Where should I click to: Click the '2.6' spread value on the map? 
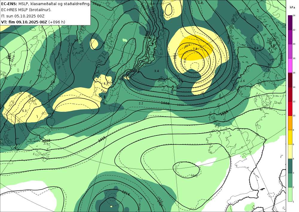click(x=242, y=81)
